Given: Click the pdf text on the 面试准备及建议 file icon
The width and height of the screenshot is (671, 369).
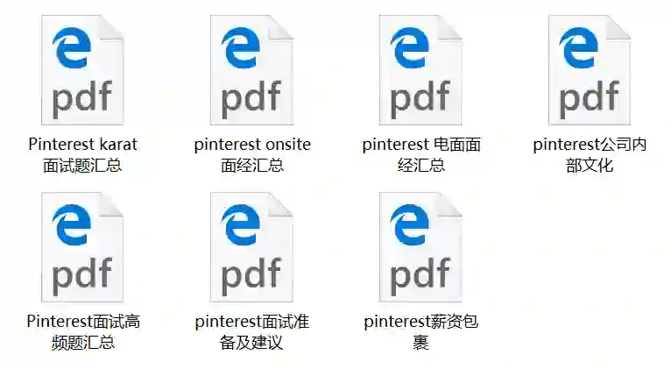Looking at the screenshot, I should pyautogui.click(x=251, y=276).
